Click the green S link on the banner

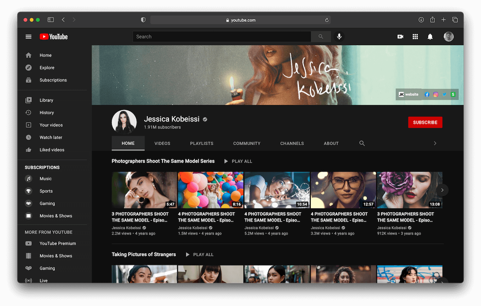(x=453, y=94)
